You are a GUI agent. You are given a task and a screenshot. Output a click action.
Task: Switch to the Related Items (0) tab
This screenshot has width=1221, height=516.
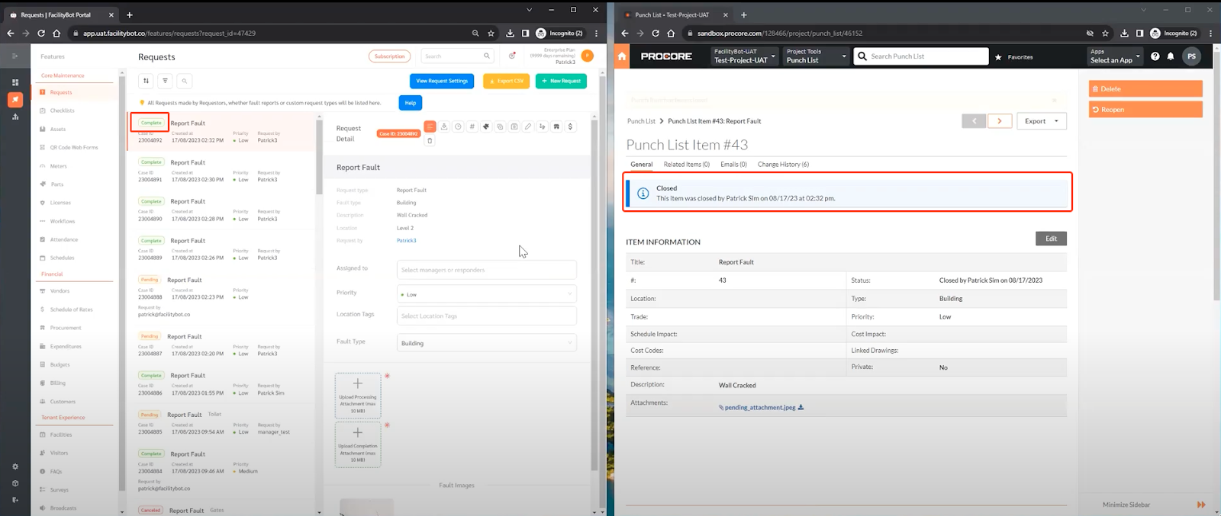[x=687, y=165]
